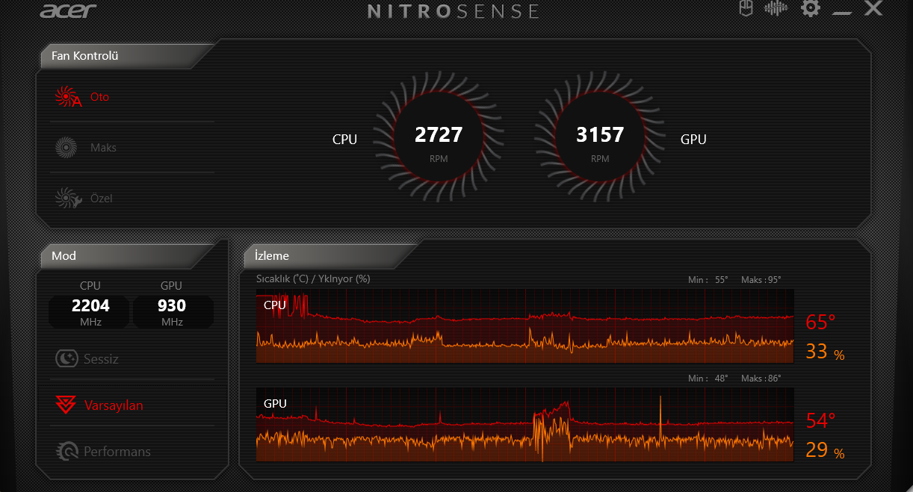Select the Maks fan mode icon
This screenshot has width=913, height=492.
click(x=66, y=147)
